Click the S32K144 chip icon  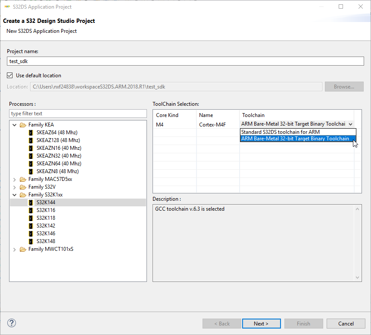point(31,202)
